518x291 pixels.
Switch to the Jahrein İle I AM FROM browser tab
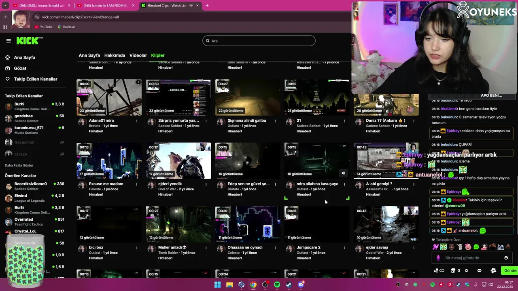(x=106, y=6)
